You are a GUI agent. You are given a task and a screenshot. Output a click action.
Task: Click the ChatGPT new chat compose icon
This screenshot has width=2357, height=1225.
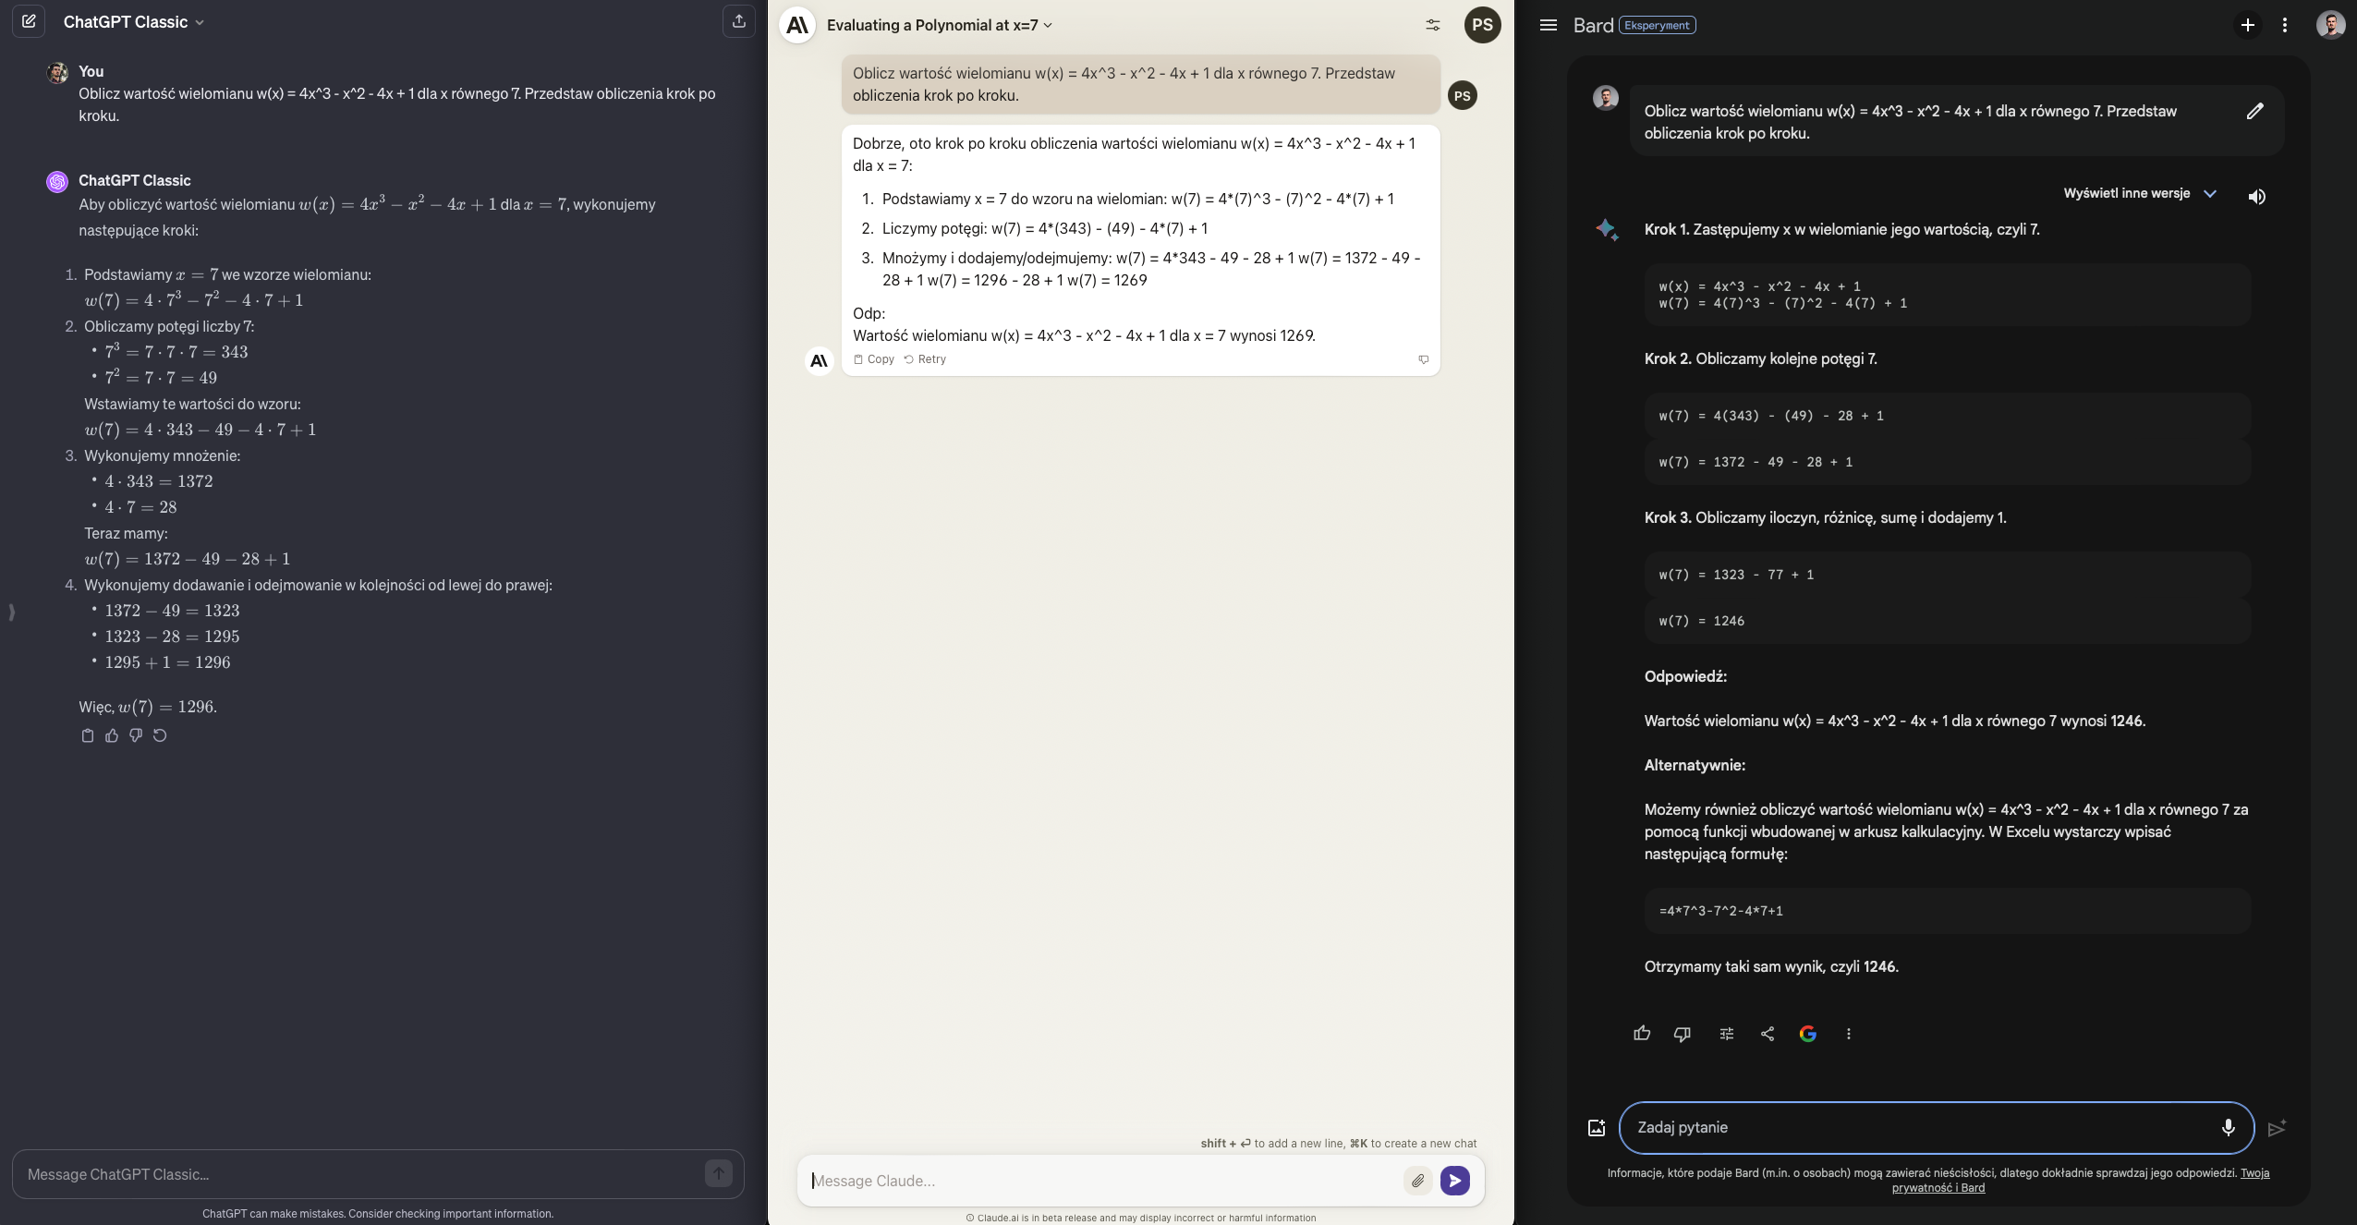click(29, 21)
